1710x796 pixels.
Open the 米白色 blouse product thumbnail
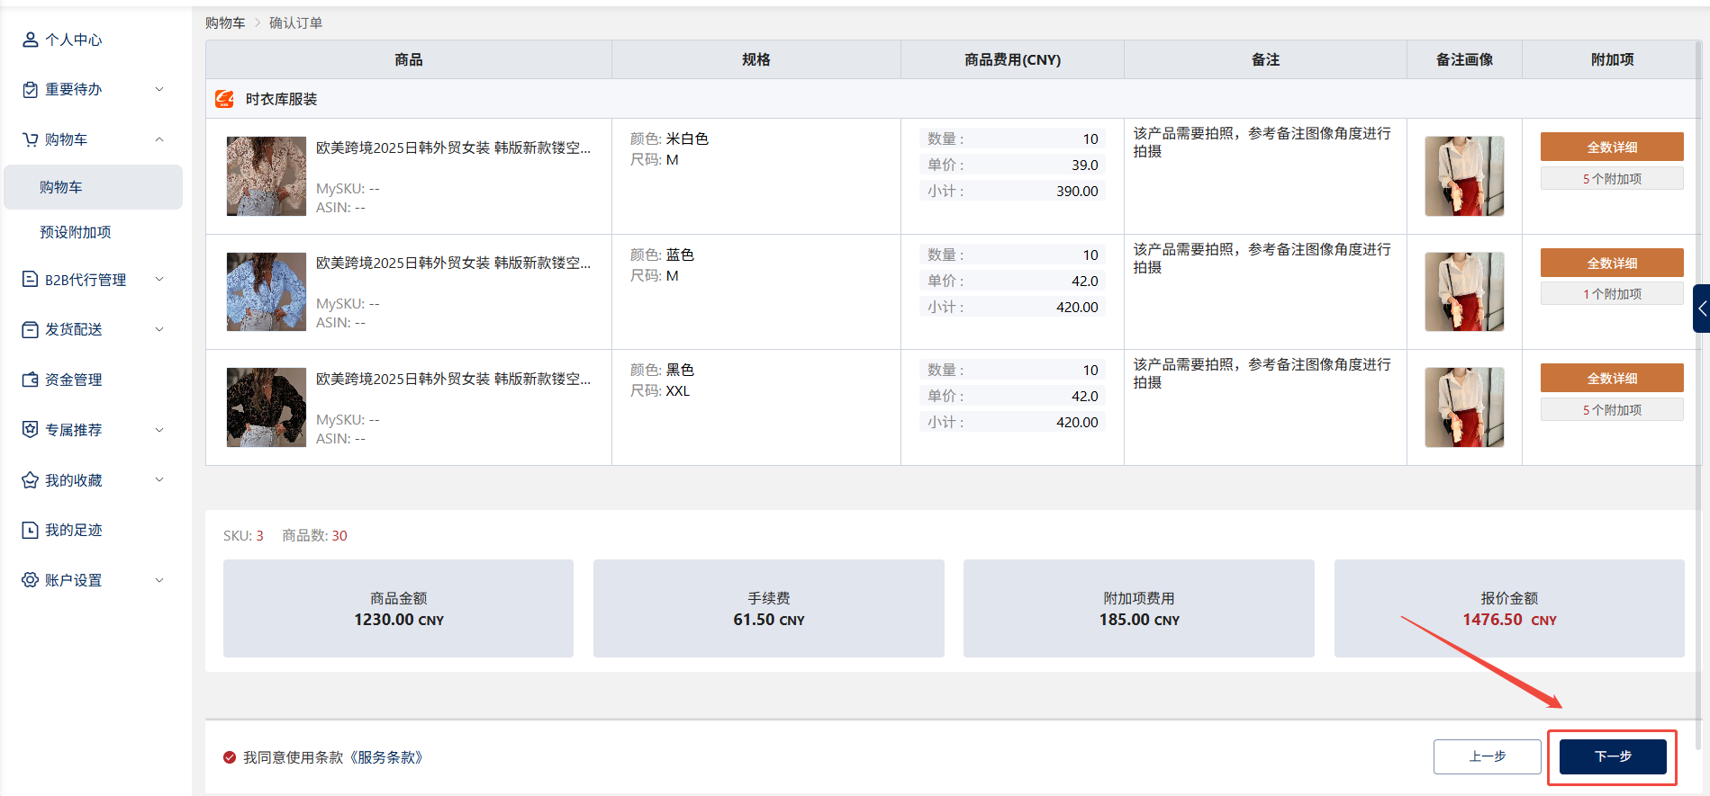point(267,176)
